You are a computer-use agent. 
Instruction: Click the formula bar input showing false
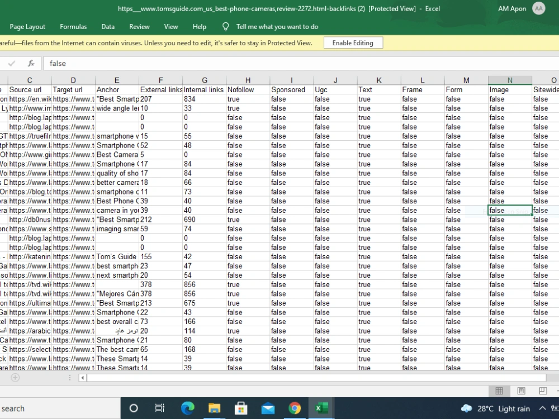pyautogui.click(x=300, y=64)
